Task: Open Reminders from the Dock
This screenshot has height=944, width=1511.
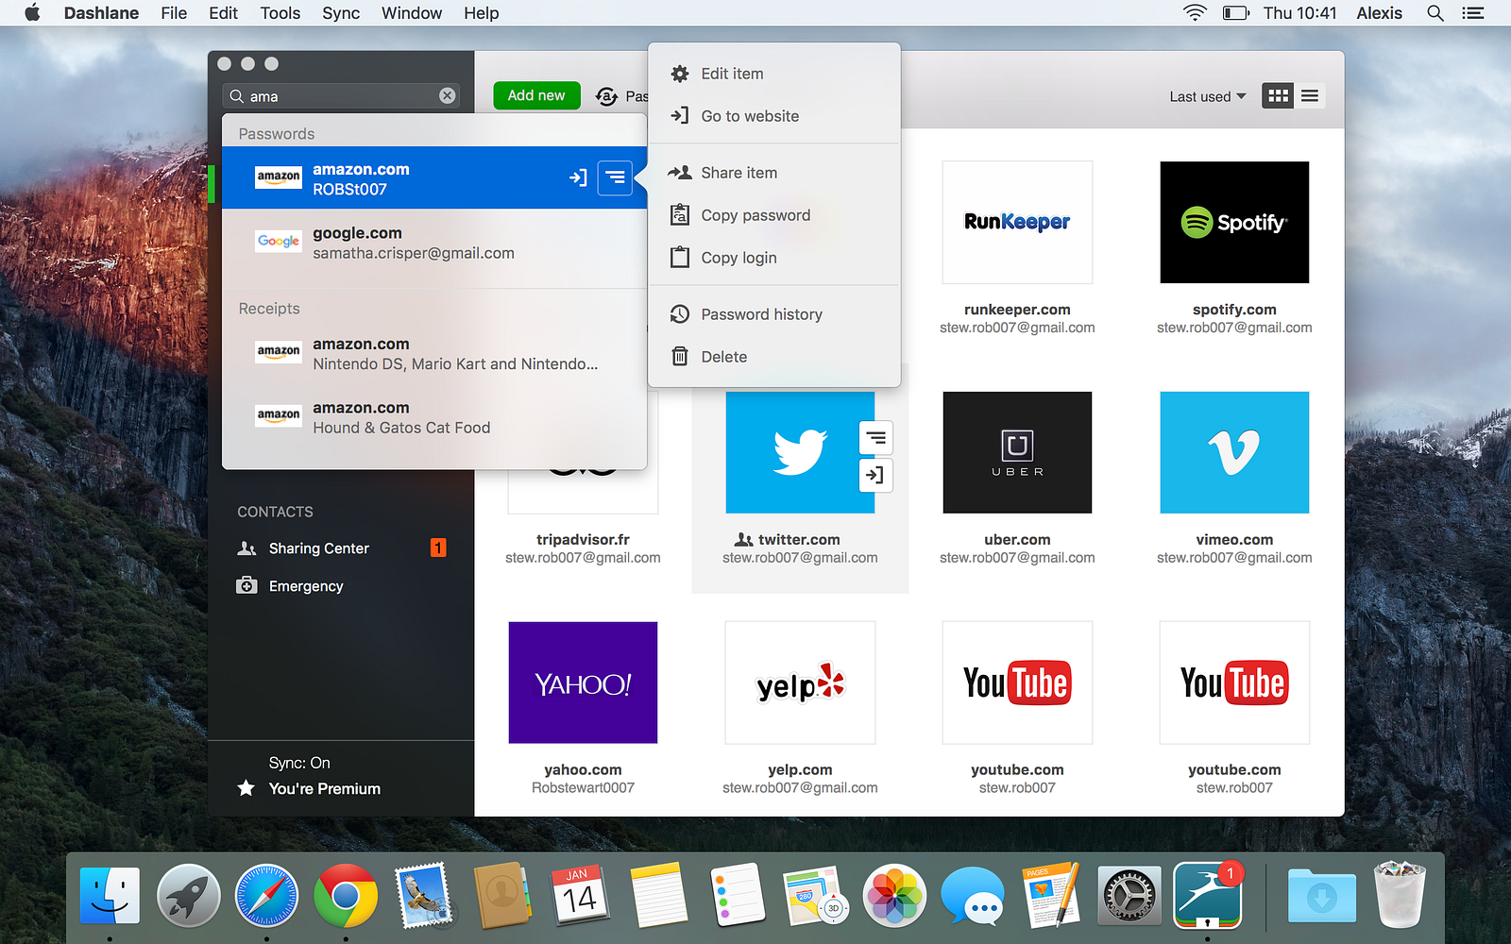Action: 738,895
